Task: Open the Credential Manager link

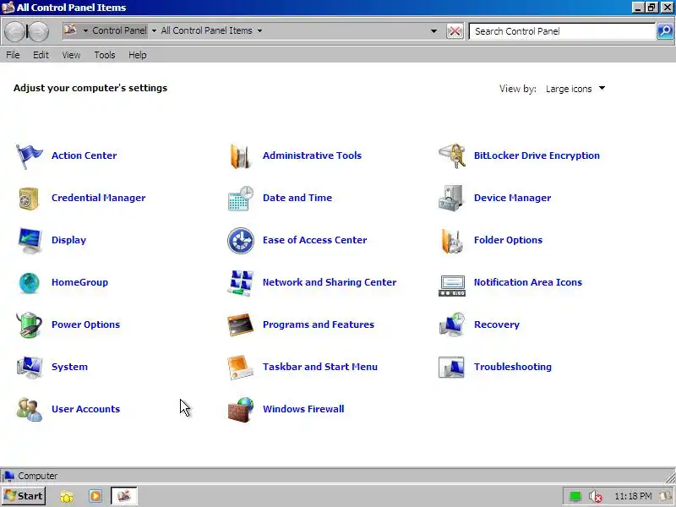Action: click(98, 198)
